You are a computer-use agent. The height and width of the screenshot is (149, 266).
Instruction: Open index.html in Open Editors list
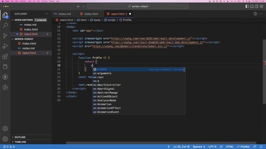(31, 29)
